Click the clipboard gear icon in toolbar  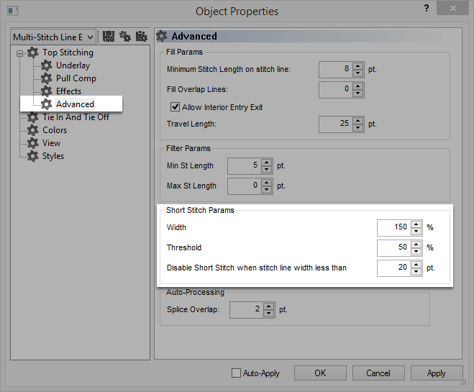click(x=142, y=37)
